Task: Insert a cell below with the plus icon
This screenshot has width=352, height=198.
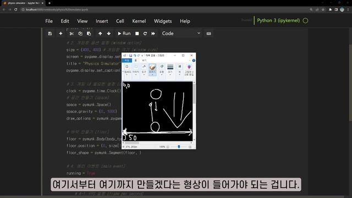Action: click(x=61, y=34)
